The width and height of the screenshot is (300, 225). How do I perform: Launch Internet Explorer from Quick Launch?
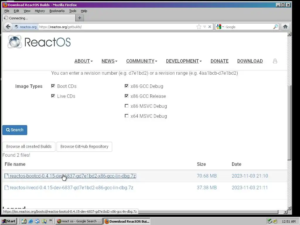click(x=30, y=221)
